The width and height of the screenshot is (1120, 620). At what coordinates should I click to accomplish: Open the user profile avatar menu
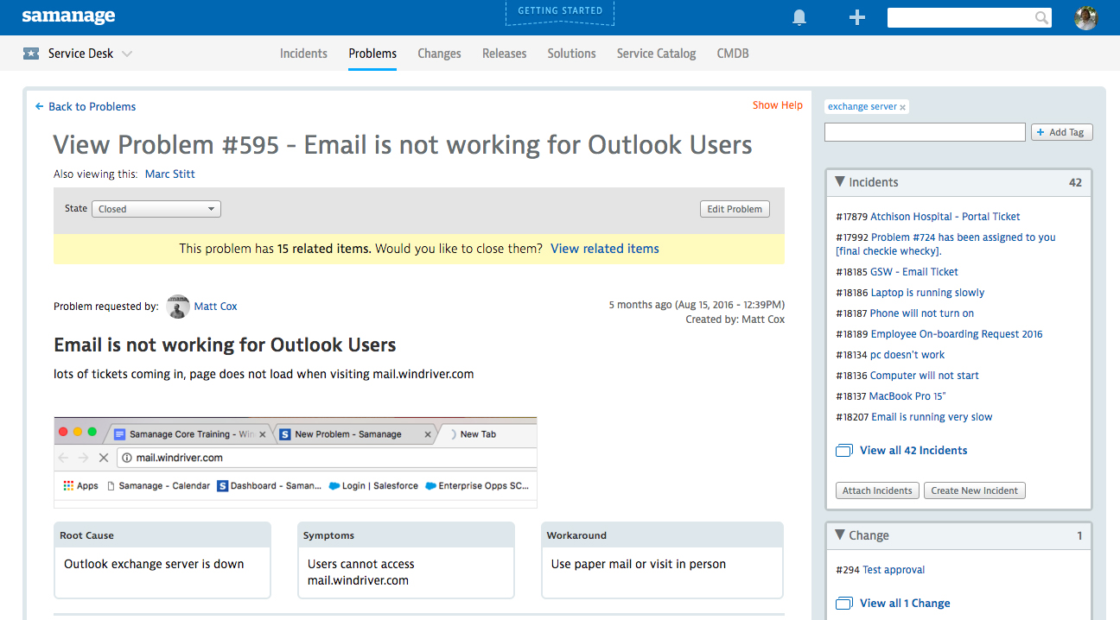point(1086,17)
